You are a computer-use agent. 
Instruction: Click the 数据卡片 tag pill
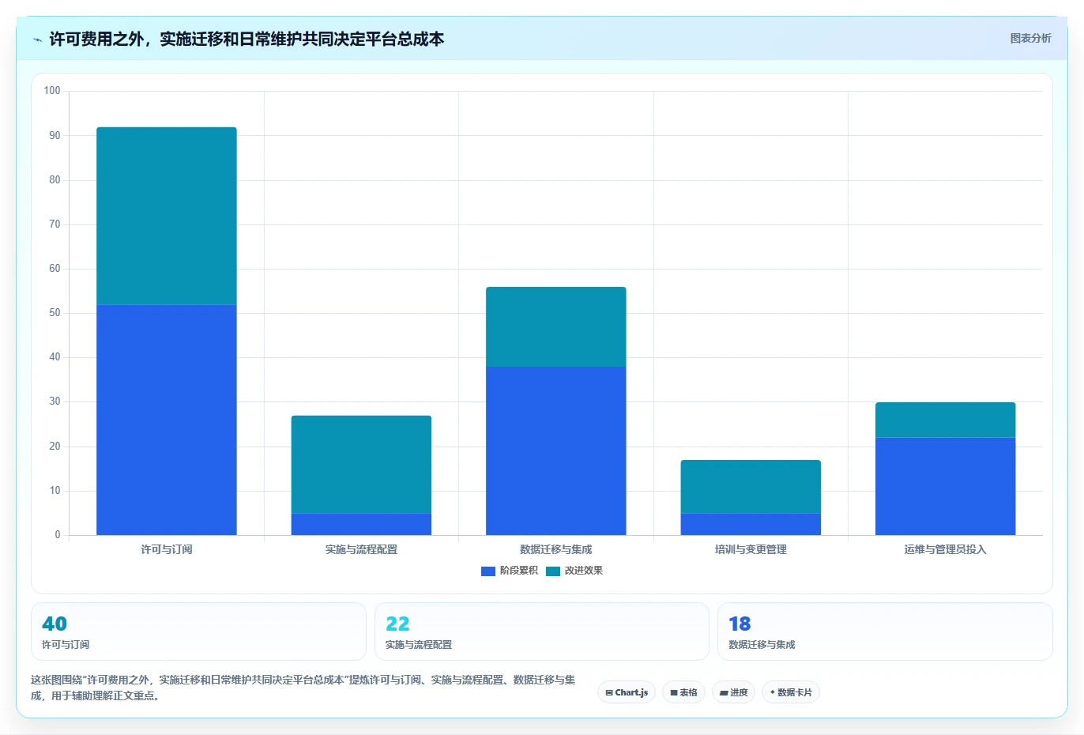click(791, 692)
